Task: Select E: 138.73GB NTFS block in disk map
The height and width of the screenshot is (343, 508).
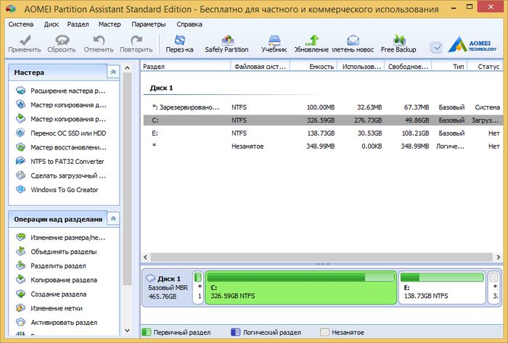Action: (442, 287)
